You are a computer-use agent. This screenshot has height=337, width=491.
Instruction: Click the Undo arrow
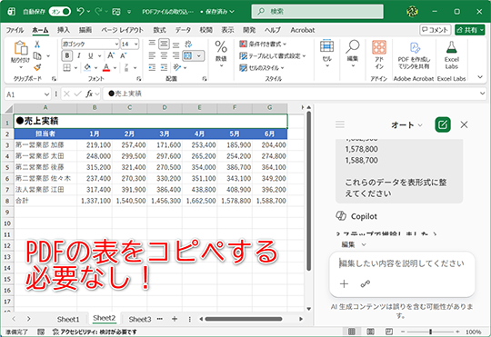pos(81,12)
